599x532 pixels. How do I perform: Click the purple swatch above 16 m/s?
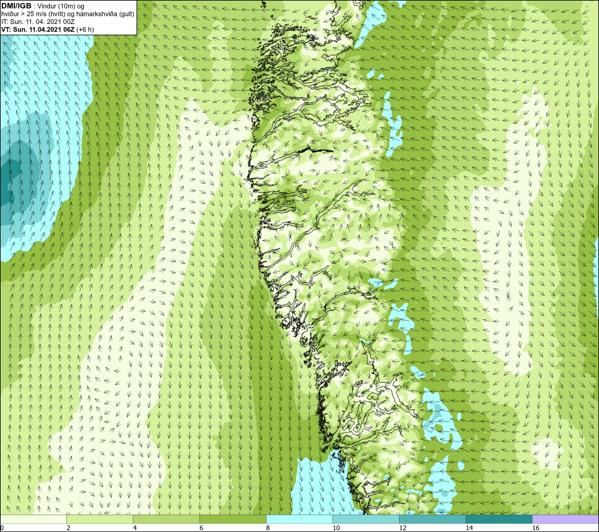tap(565, 519)
